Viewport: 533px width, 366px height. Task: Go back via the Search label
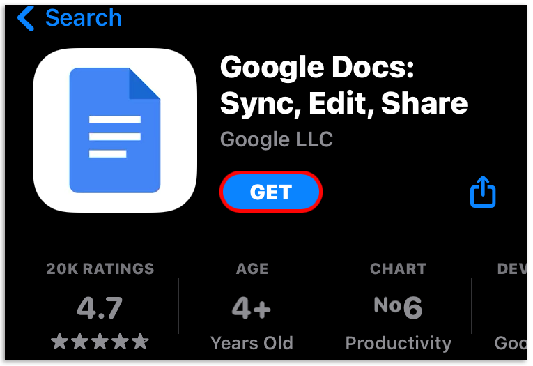[83, 19]
